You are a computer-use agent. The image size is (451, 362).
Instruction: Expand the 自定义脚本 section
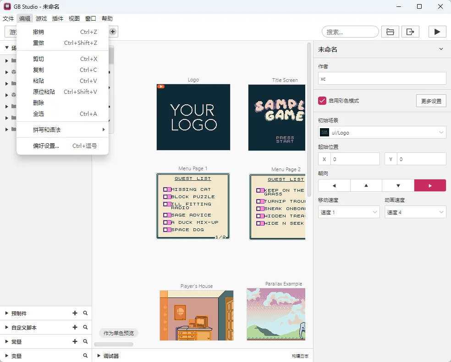click(x=6, y=327)
